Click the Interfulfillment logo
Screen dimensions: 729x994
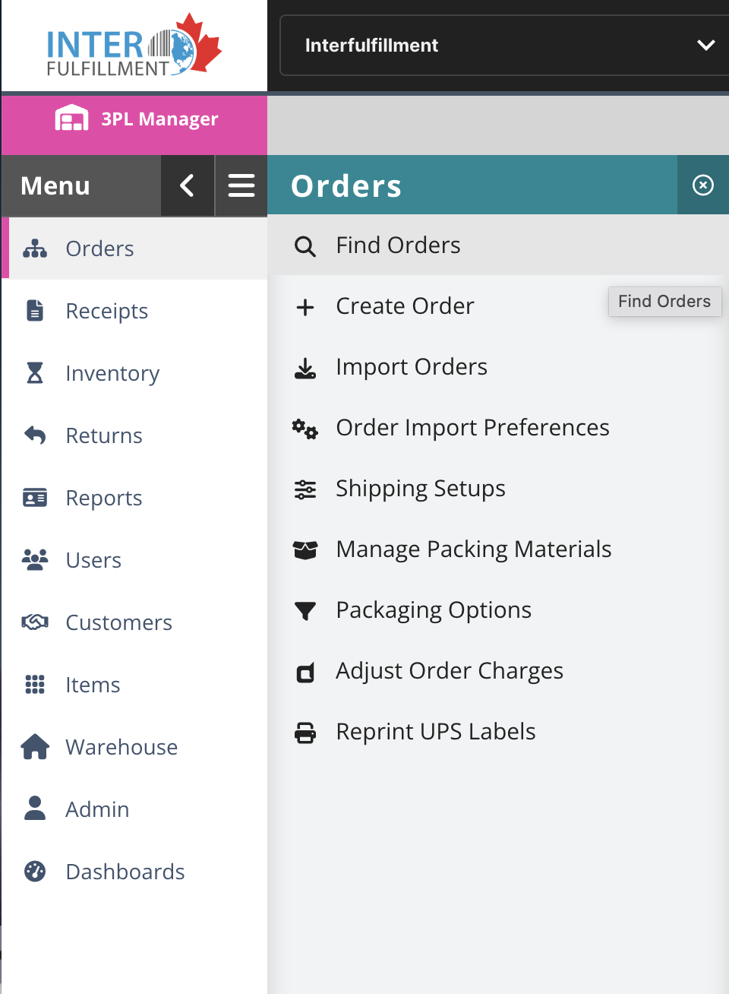coord(134,45)
